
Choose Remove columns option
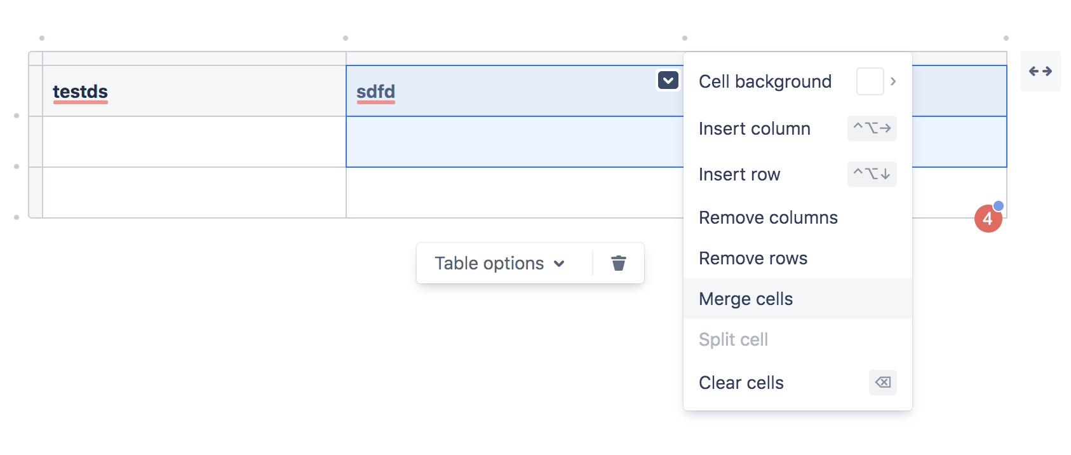click(x=768, y=217)
